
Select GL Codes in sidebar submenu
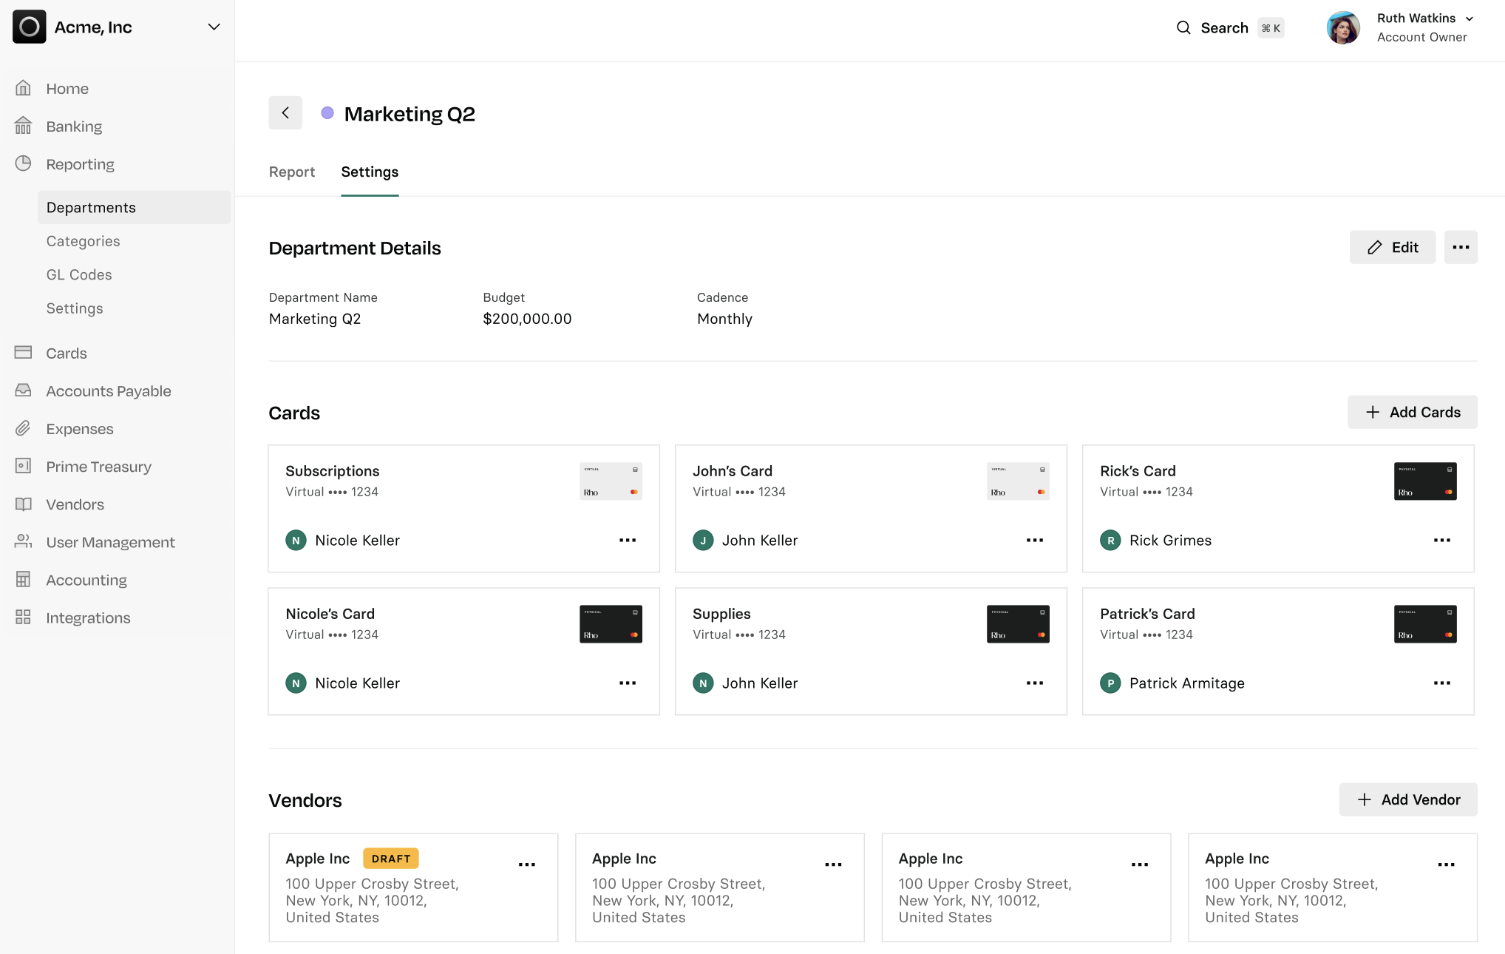tap(79, 274)
